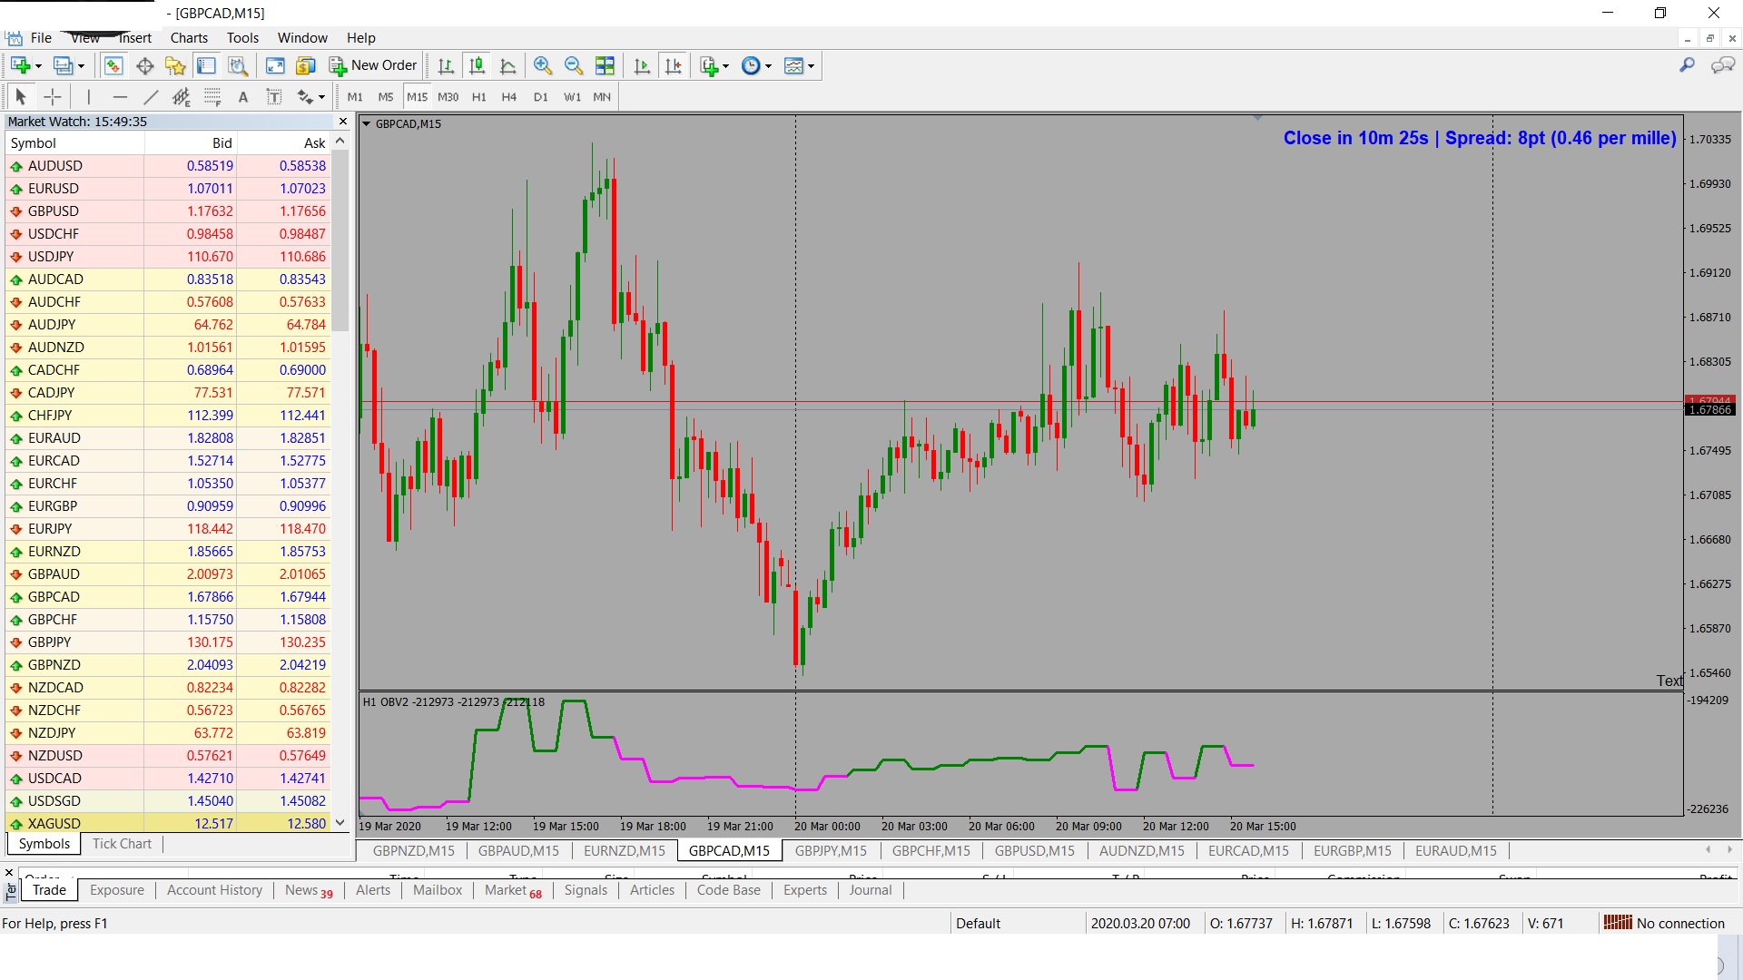
Task: Select the Crosshair tool
Action: tap(53, 97)
